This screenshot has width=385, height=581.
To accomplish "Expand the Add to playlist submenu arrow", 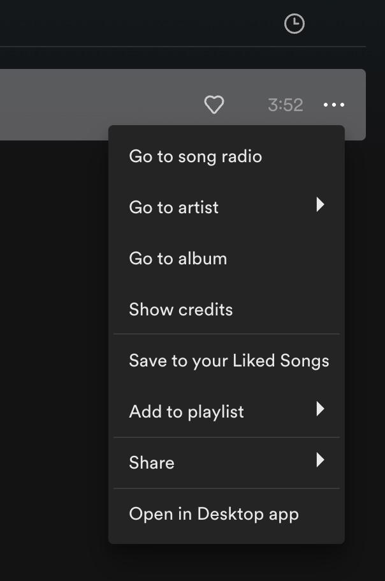I will (320, 409).
